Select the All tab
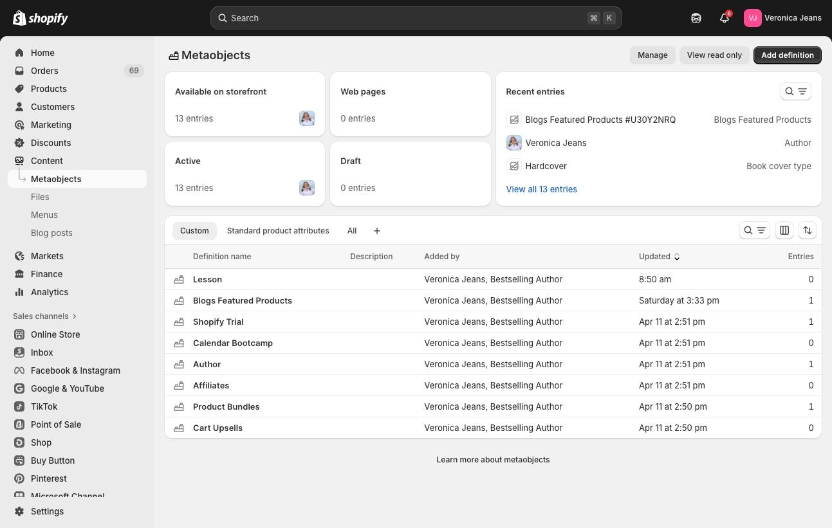The image size is (832, 528). pyautogui.click(x=352, y=231)
